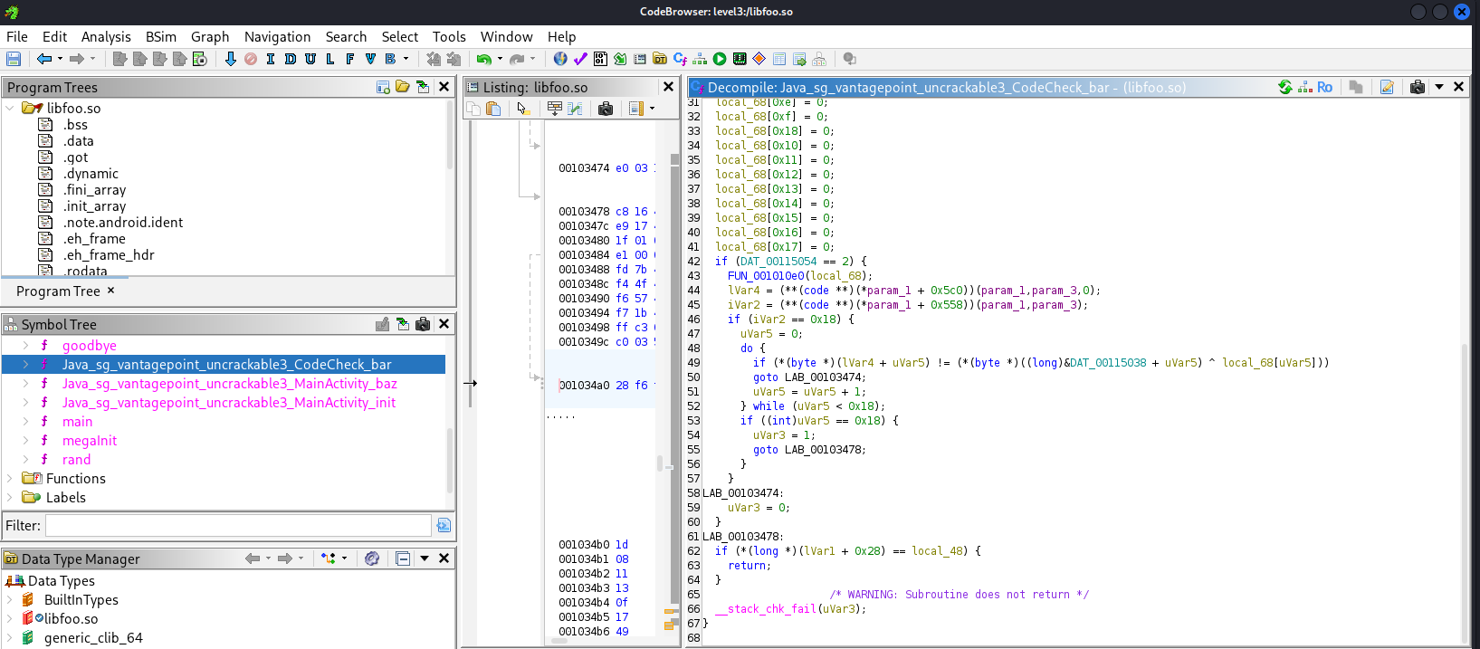Expand the BuiltInTypes node in Data Types
The image size is (1480, 649).
point(10,600)
